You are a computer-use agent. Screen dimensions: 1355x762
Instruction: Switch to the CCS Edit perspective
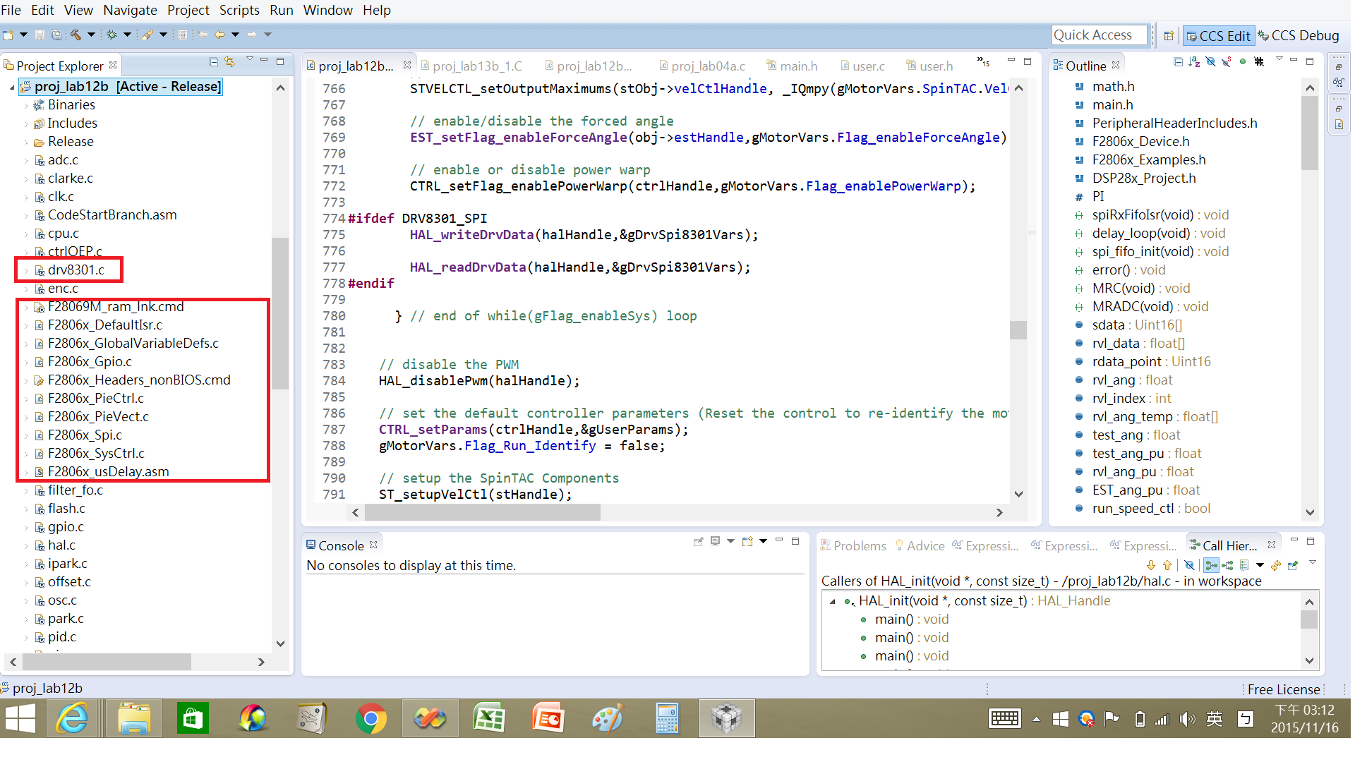point(1218,35)
